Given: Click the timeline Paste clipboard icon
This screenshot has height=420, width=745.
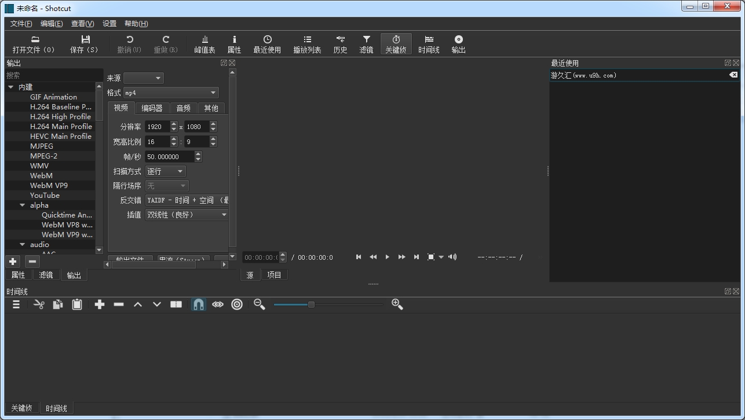Looking at the screenshot, I should [x=77, y=304].
